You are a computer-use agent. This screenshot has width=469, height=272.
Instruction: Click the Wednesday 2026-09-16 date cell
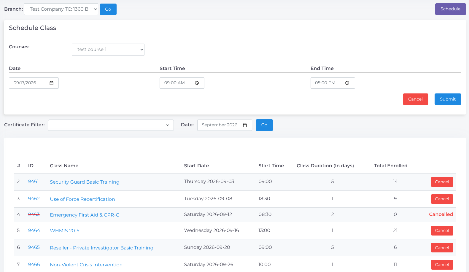(x=212, y=230)
